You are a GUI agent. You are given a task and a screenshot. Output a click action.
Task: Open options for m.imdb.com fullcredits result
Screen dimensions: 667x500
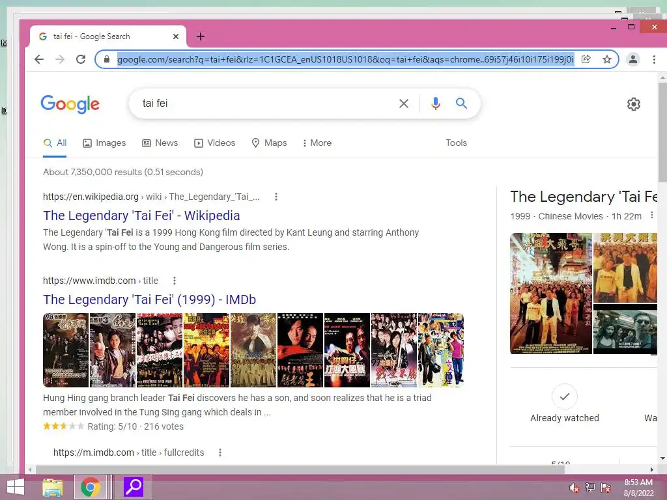pyautogui.click(x=220, y=452)
